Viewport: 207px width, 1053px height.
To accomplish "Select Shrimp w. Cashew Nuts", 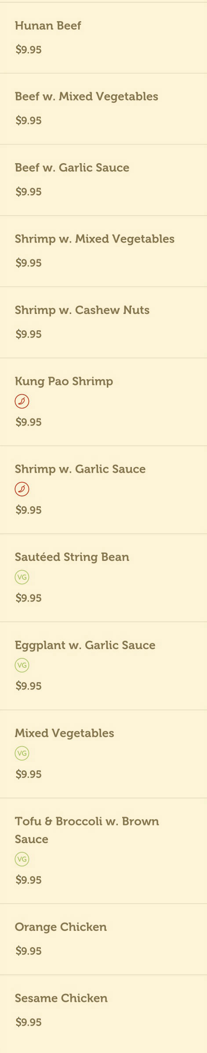I will tap(103, 322).
